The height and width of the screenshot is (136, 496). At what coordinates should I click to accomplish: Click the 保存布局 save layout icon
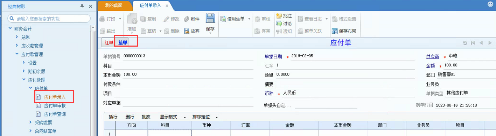(334, 31)
